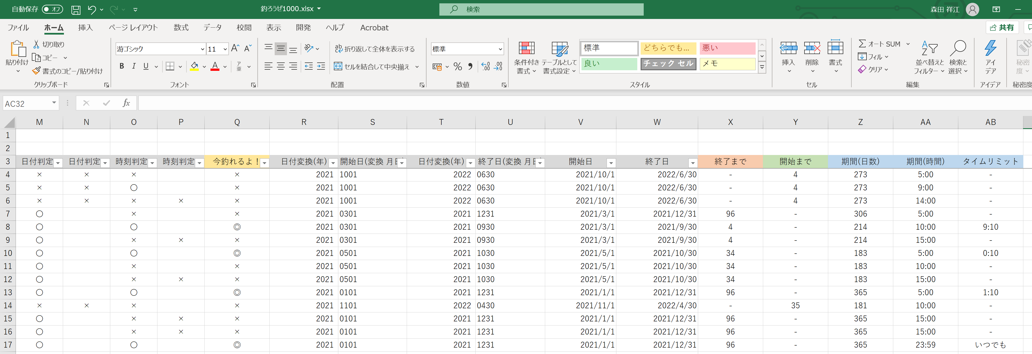Toggle middle vertical alignment button
Image resolution: width=1032 pixels, height=354 pixels.
[x=281, y=49]
